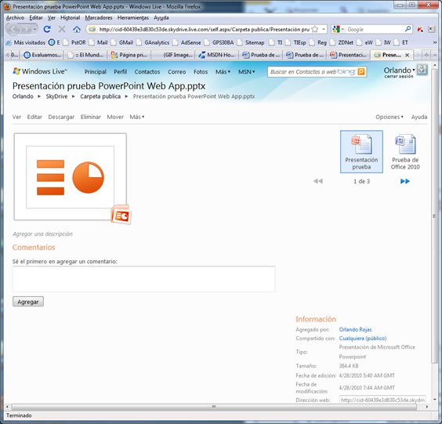
Task: Click the Agregar comment button
Action: 28,302
